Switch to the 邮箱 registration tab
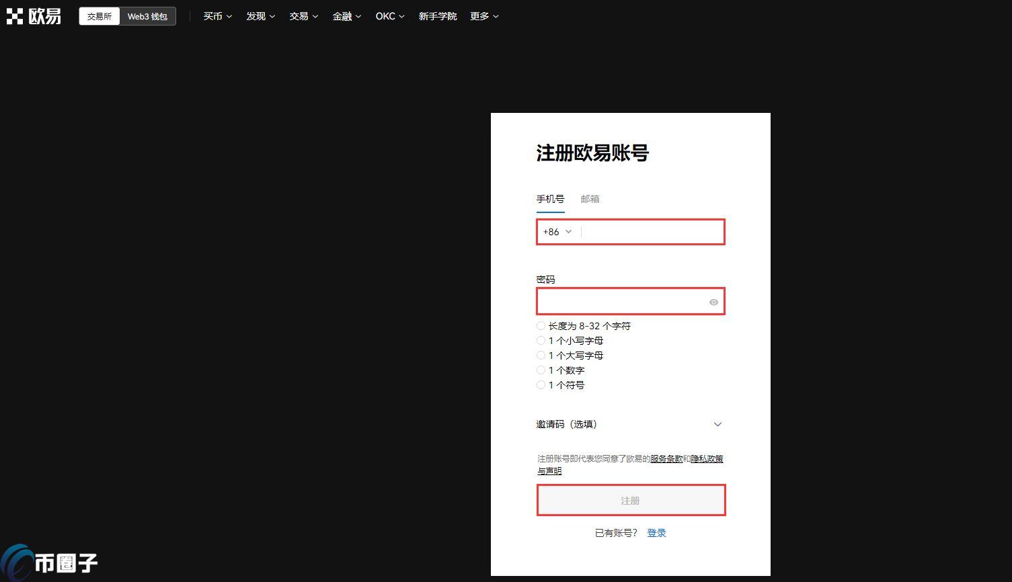 (590, 199)
